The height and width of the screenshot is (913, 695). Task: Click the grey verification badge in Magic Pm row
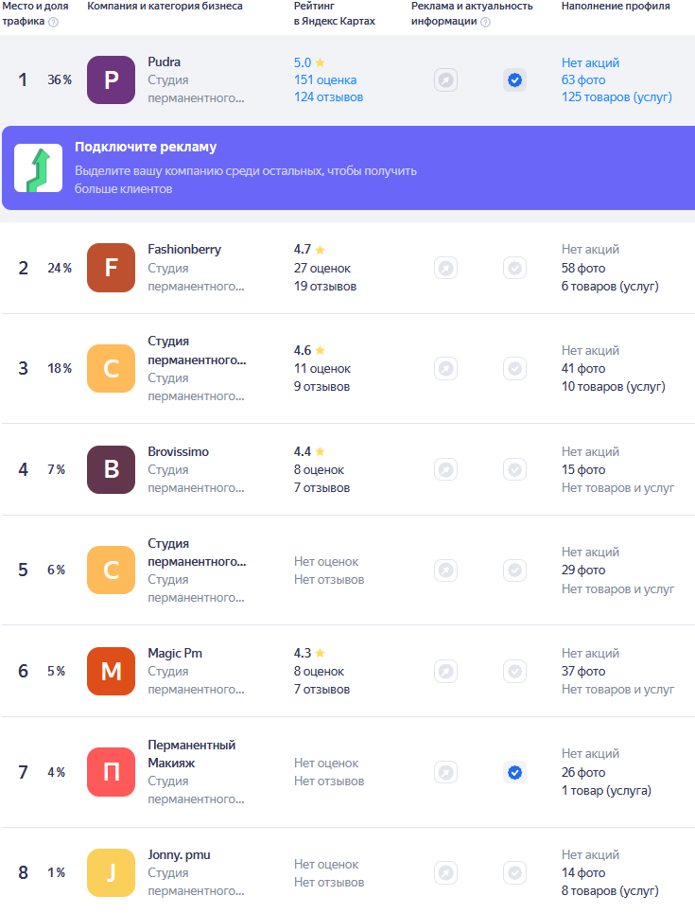[x=515, y=672]
